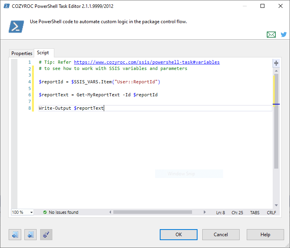The image size is (290, 248).
Task: Click the horizontal scrollbar right arrow
Action: 205,212
